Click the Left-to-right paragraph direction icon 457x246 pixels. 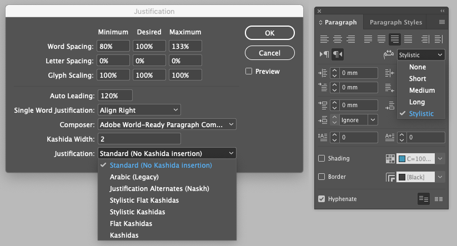pyautogui.click(x=324, y=54)
